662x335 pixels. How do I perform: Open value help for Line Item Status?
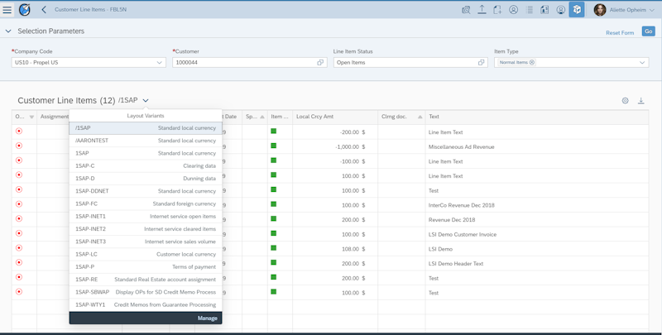coord(481,63)
